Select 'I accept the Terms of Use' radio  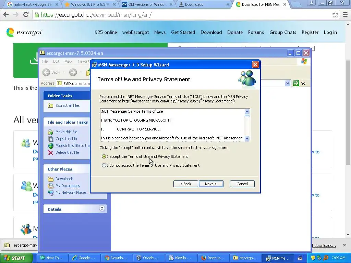104,156
